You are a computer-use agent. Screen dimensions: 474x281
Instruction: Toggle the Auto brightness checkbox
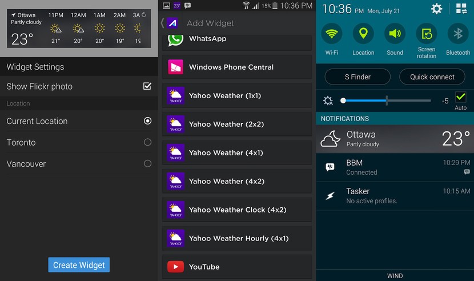461,97
